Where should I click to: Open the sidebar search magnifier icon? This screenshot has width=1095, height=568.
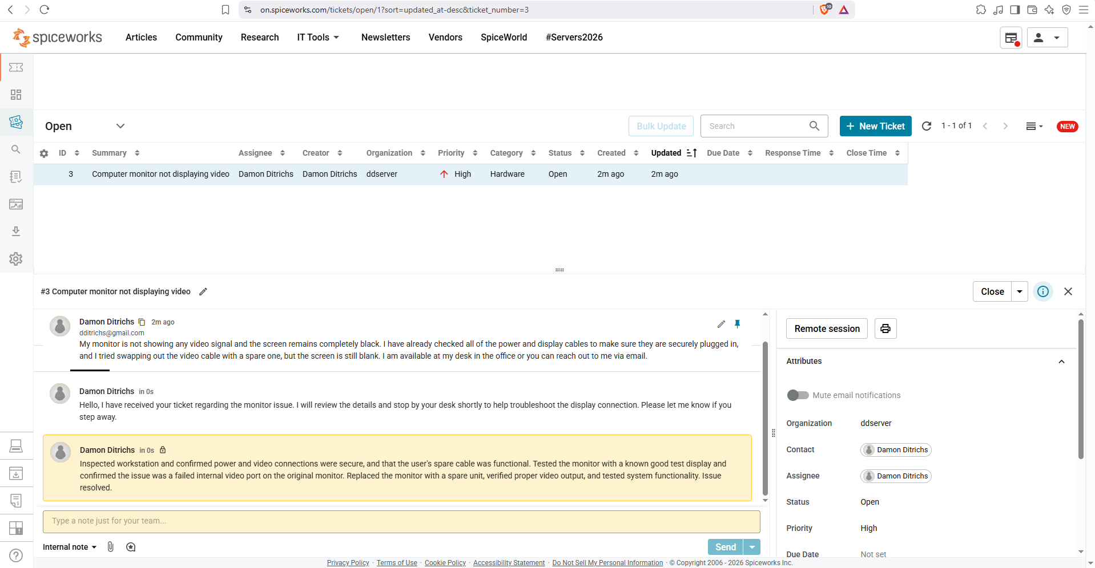point(16,149)
